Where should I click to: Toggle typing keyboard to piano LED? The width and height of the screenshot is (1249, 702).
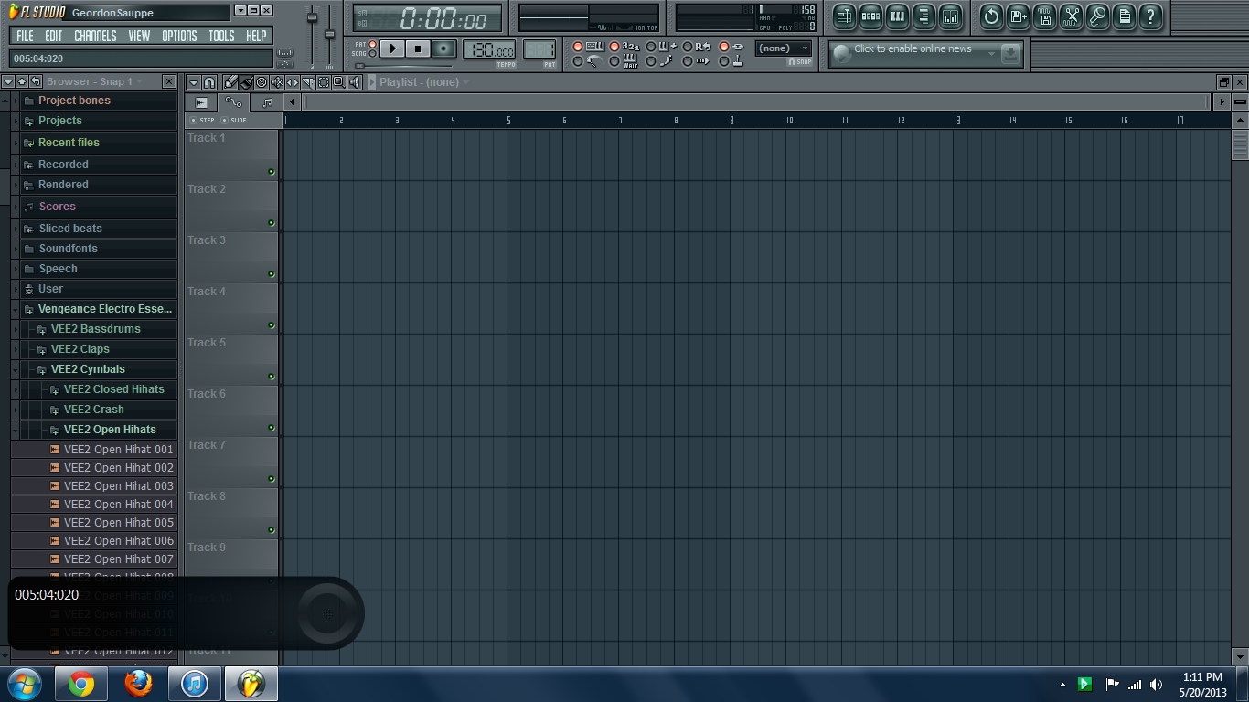[578, 47]
